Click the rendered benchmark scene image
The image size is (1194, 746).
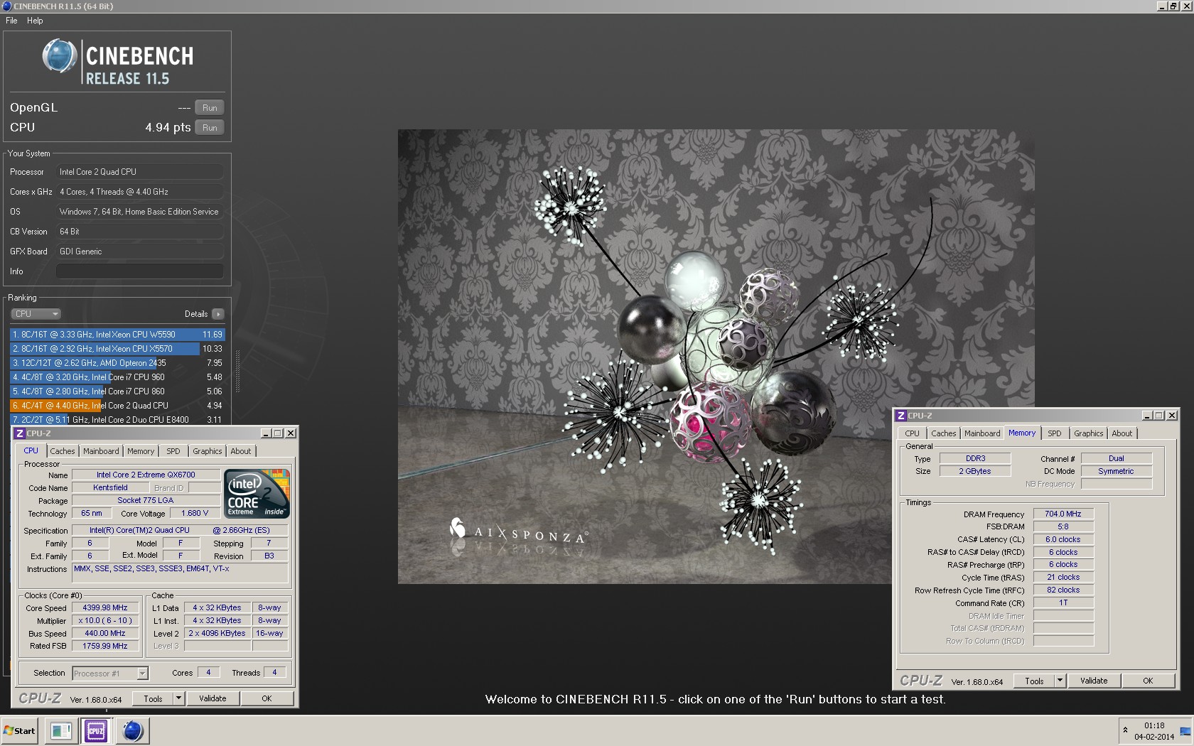coord(716,357)
